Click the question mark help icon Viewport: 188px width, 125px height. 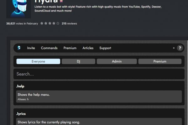[180, 48]
